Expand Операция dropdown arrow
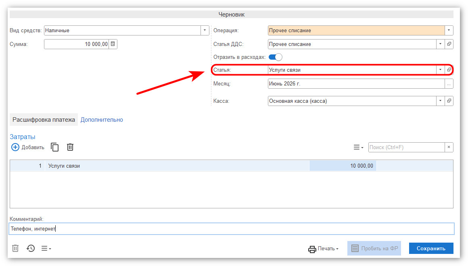468x266 pixels. pos(449,30)
